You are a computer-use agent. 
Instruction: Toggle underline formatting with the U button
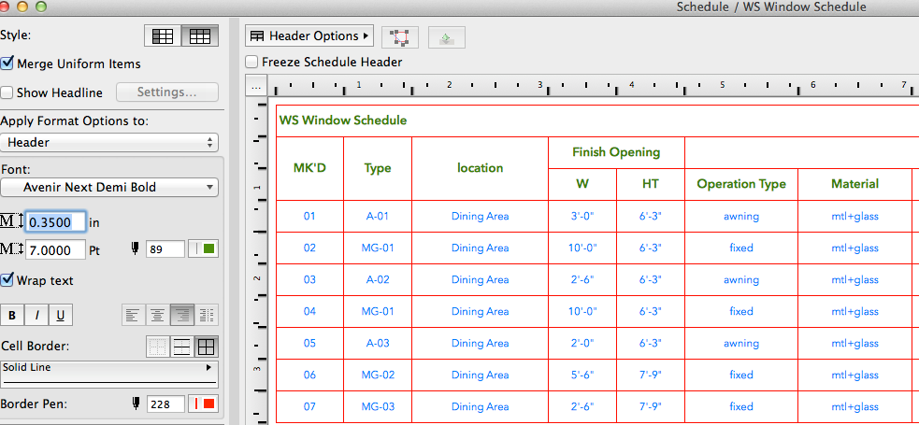61,316
